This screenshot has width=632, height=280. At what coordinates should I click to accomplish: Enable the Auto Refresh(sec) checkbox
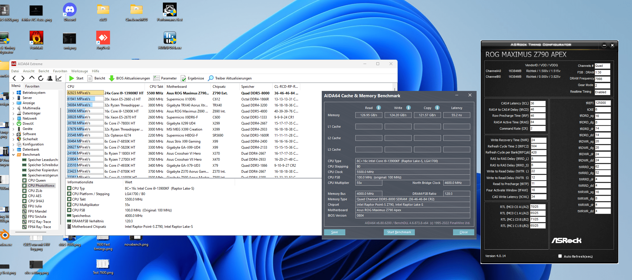click(x=560, y=256)
